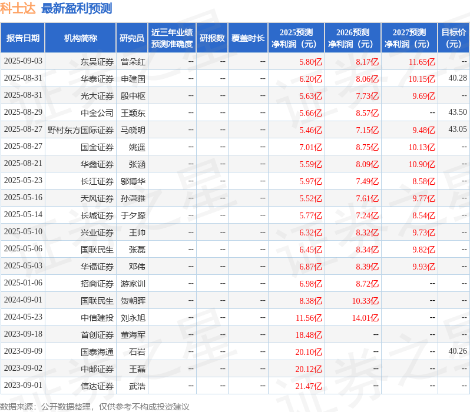Image resolution: width=470 pixels, height=412 pixels.
Task: Select the 2025预测净利润 column header
Action: point(296,38)
